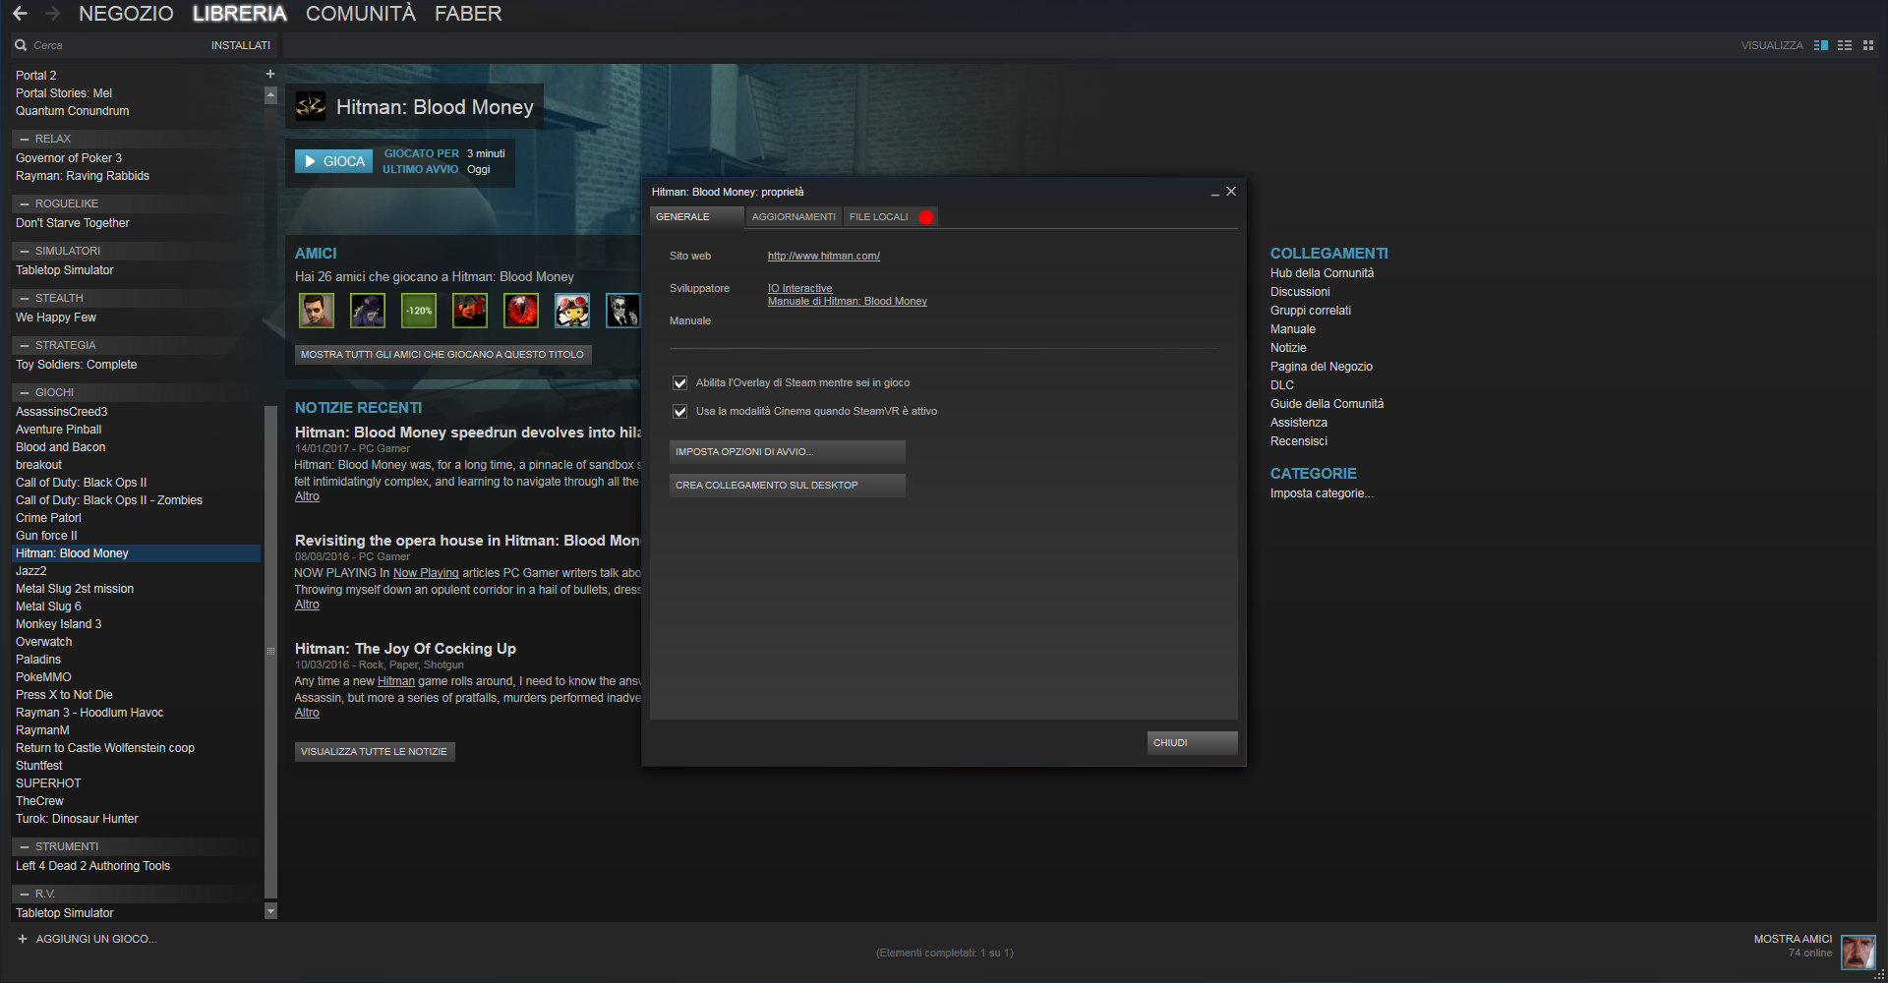Open Pagina del Negozio link

point(1322,367)
